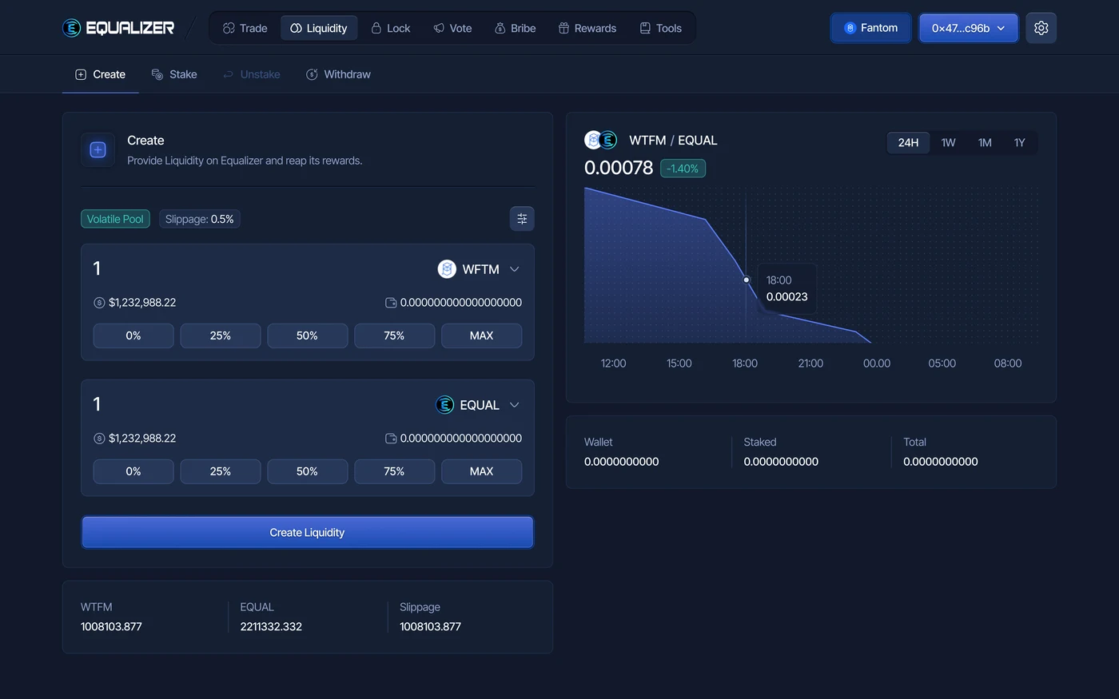Viewport: 1119px width, 699px height.
Task: Open the wallet address 0x47...c96b dropdown
Action: coord(969,28)
